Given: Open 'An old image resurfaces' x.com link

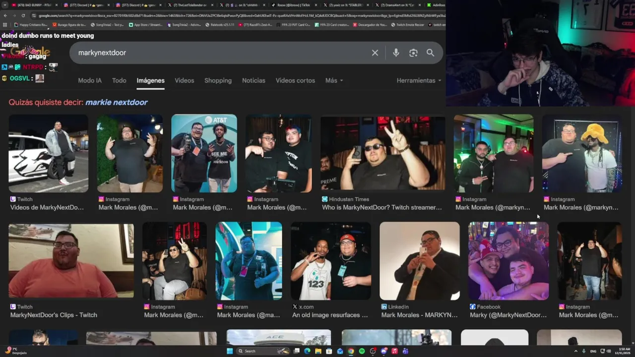Looking at the screenshot, I should (x=330, y=315).
